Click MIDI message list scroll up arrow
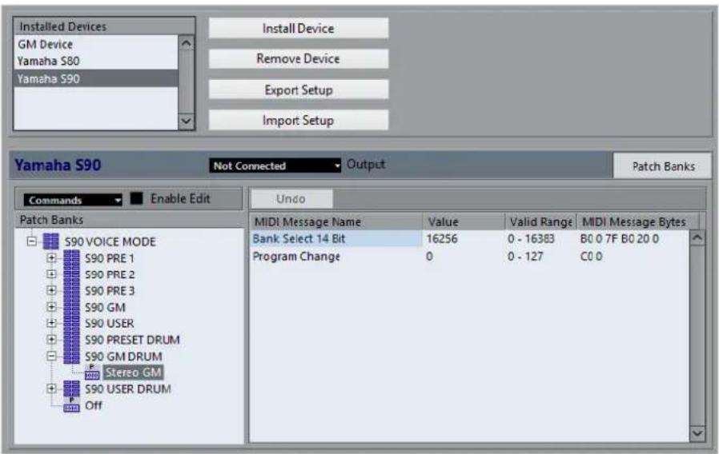The width and height of the screenshot is (719, 454). (697, 238)
